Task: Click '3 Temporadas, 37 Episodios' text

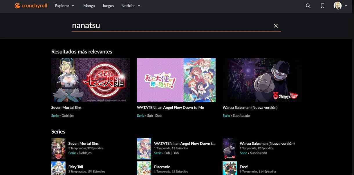Action: tap(86, 148)
